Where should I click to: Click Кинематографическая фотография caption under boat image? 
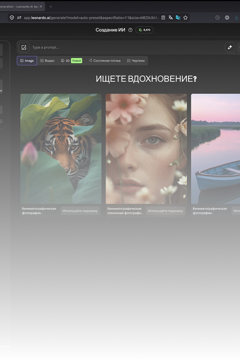tap(210, 211)
